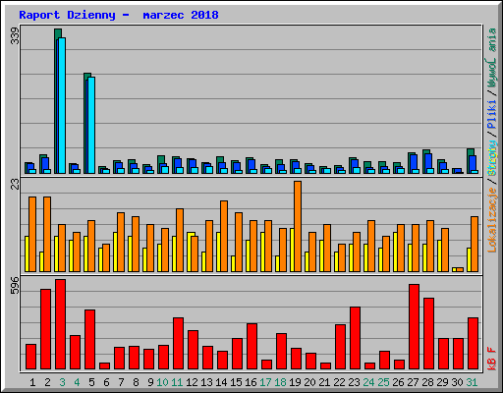Select green day 4 label on axis

(77, 382)
